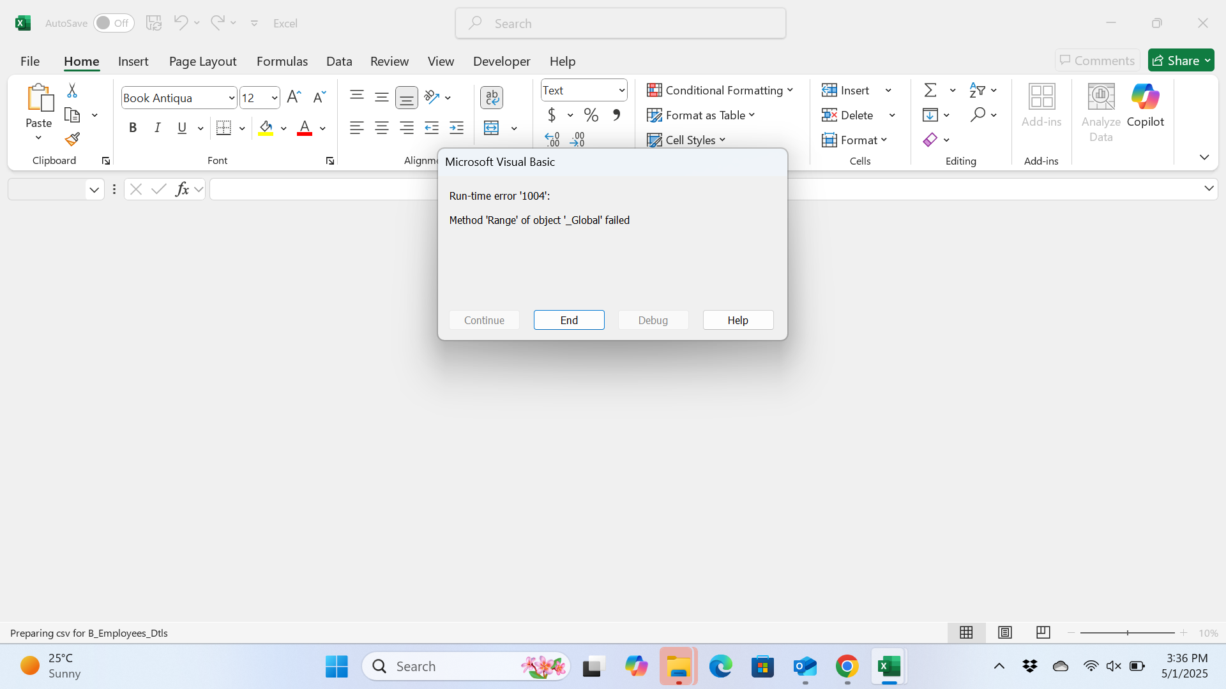Open the Formulas ribbon tab
The height and width of the screenshot is (689, 1226).
tap(282, 61)
